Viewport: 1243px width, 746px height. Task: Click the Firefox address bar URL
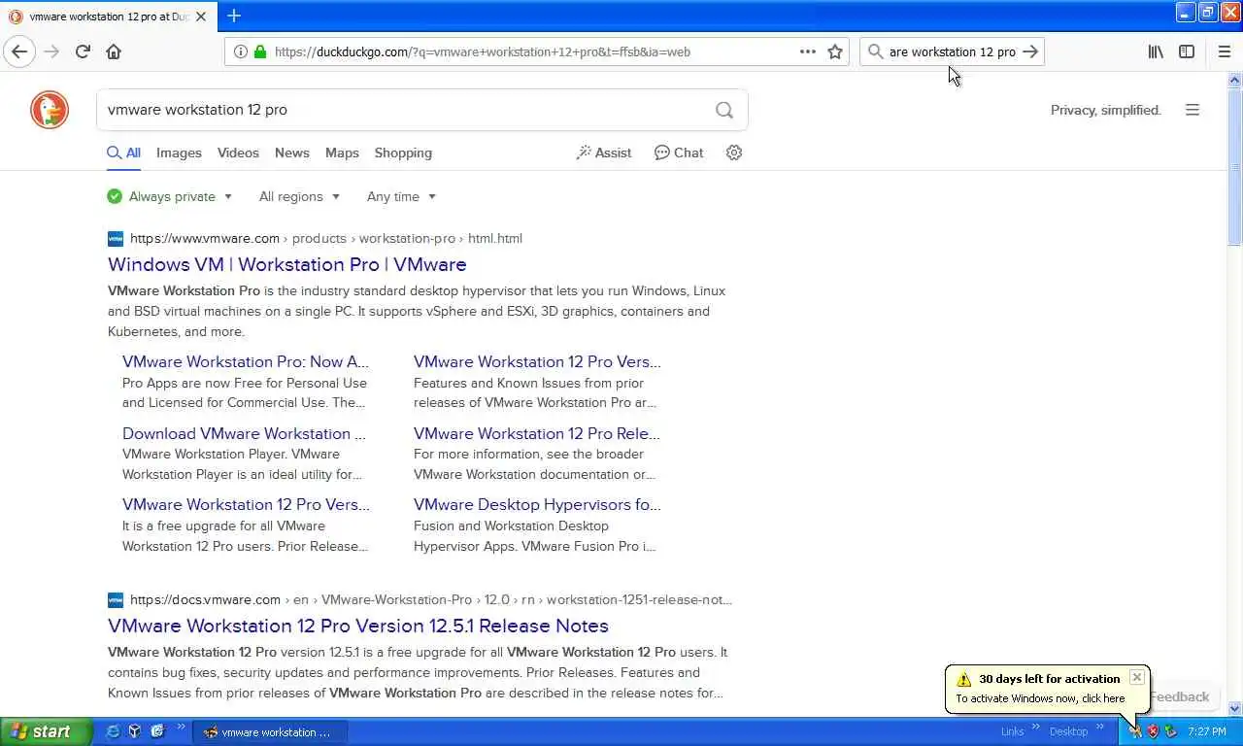pos(483,51)
